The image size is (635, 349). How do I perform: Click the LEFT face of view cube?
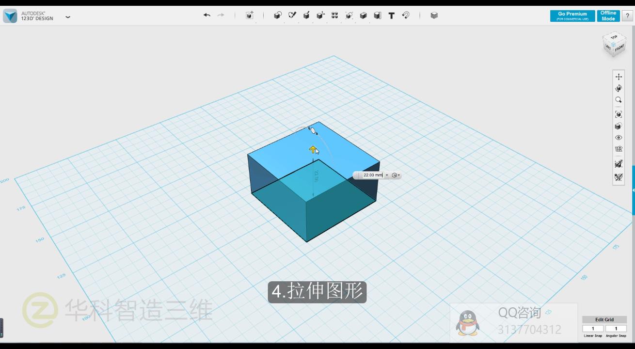608,47
